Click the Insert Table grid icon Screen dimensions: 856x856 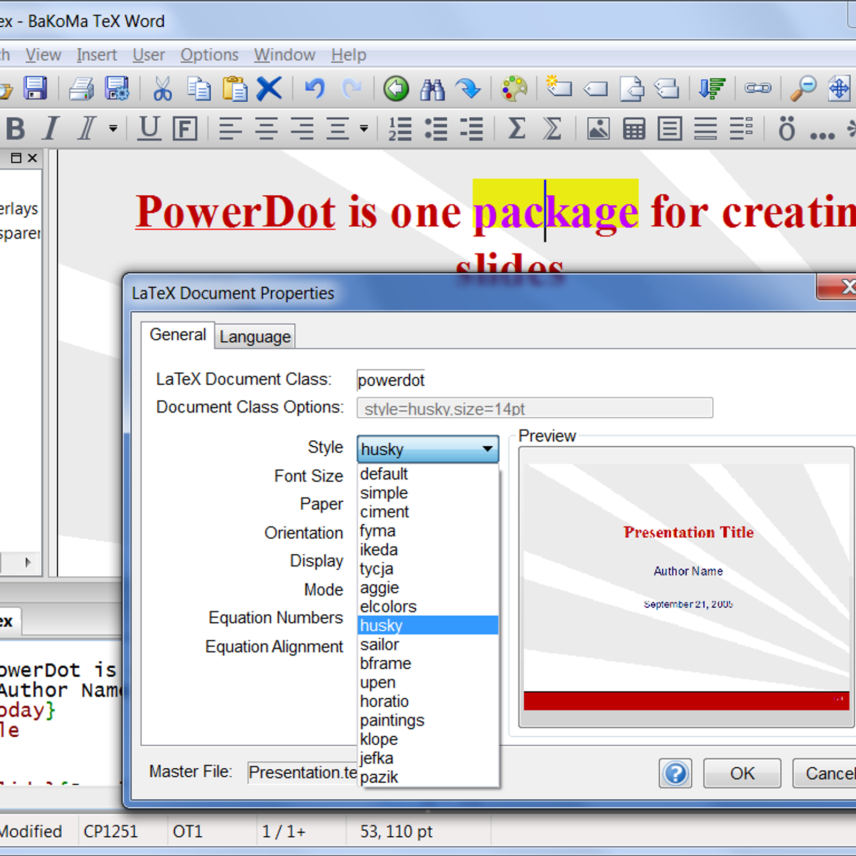click(634, 129)
